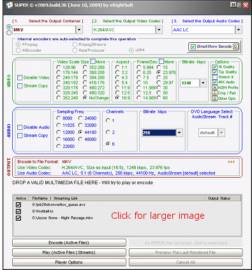Click the D icon beside DirectShow Decode
The image size is (252, 270).
pos(235,47)
